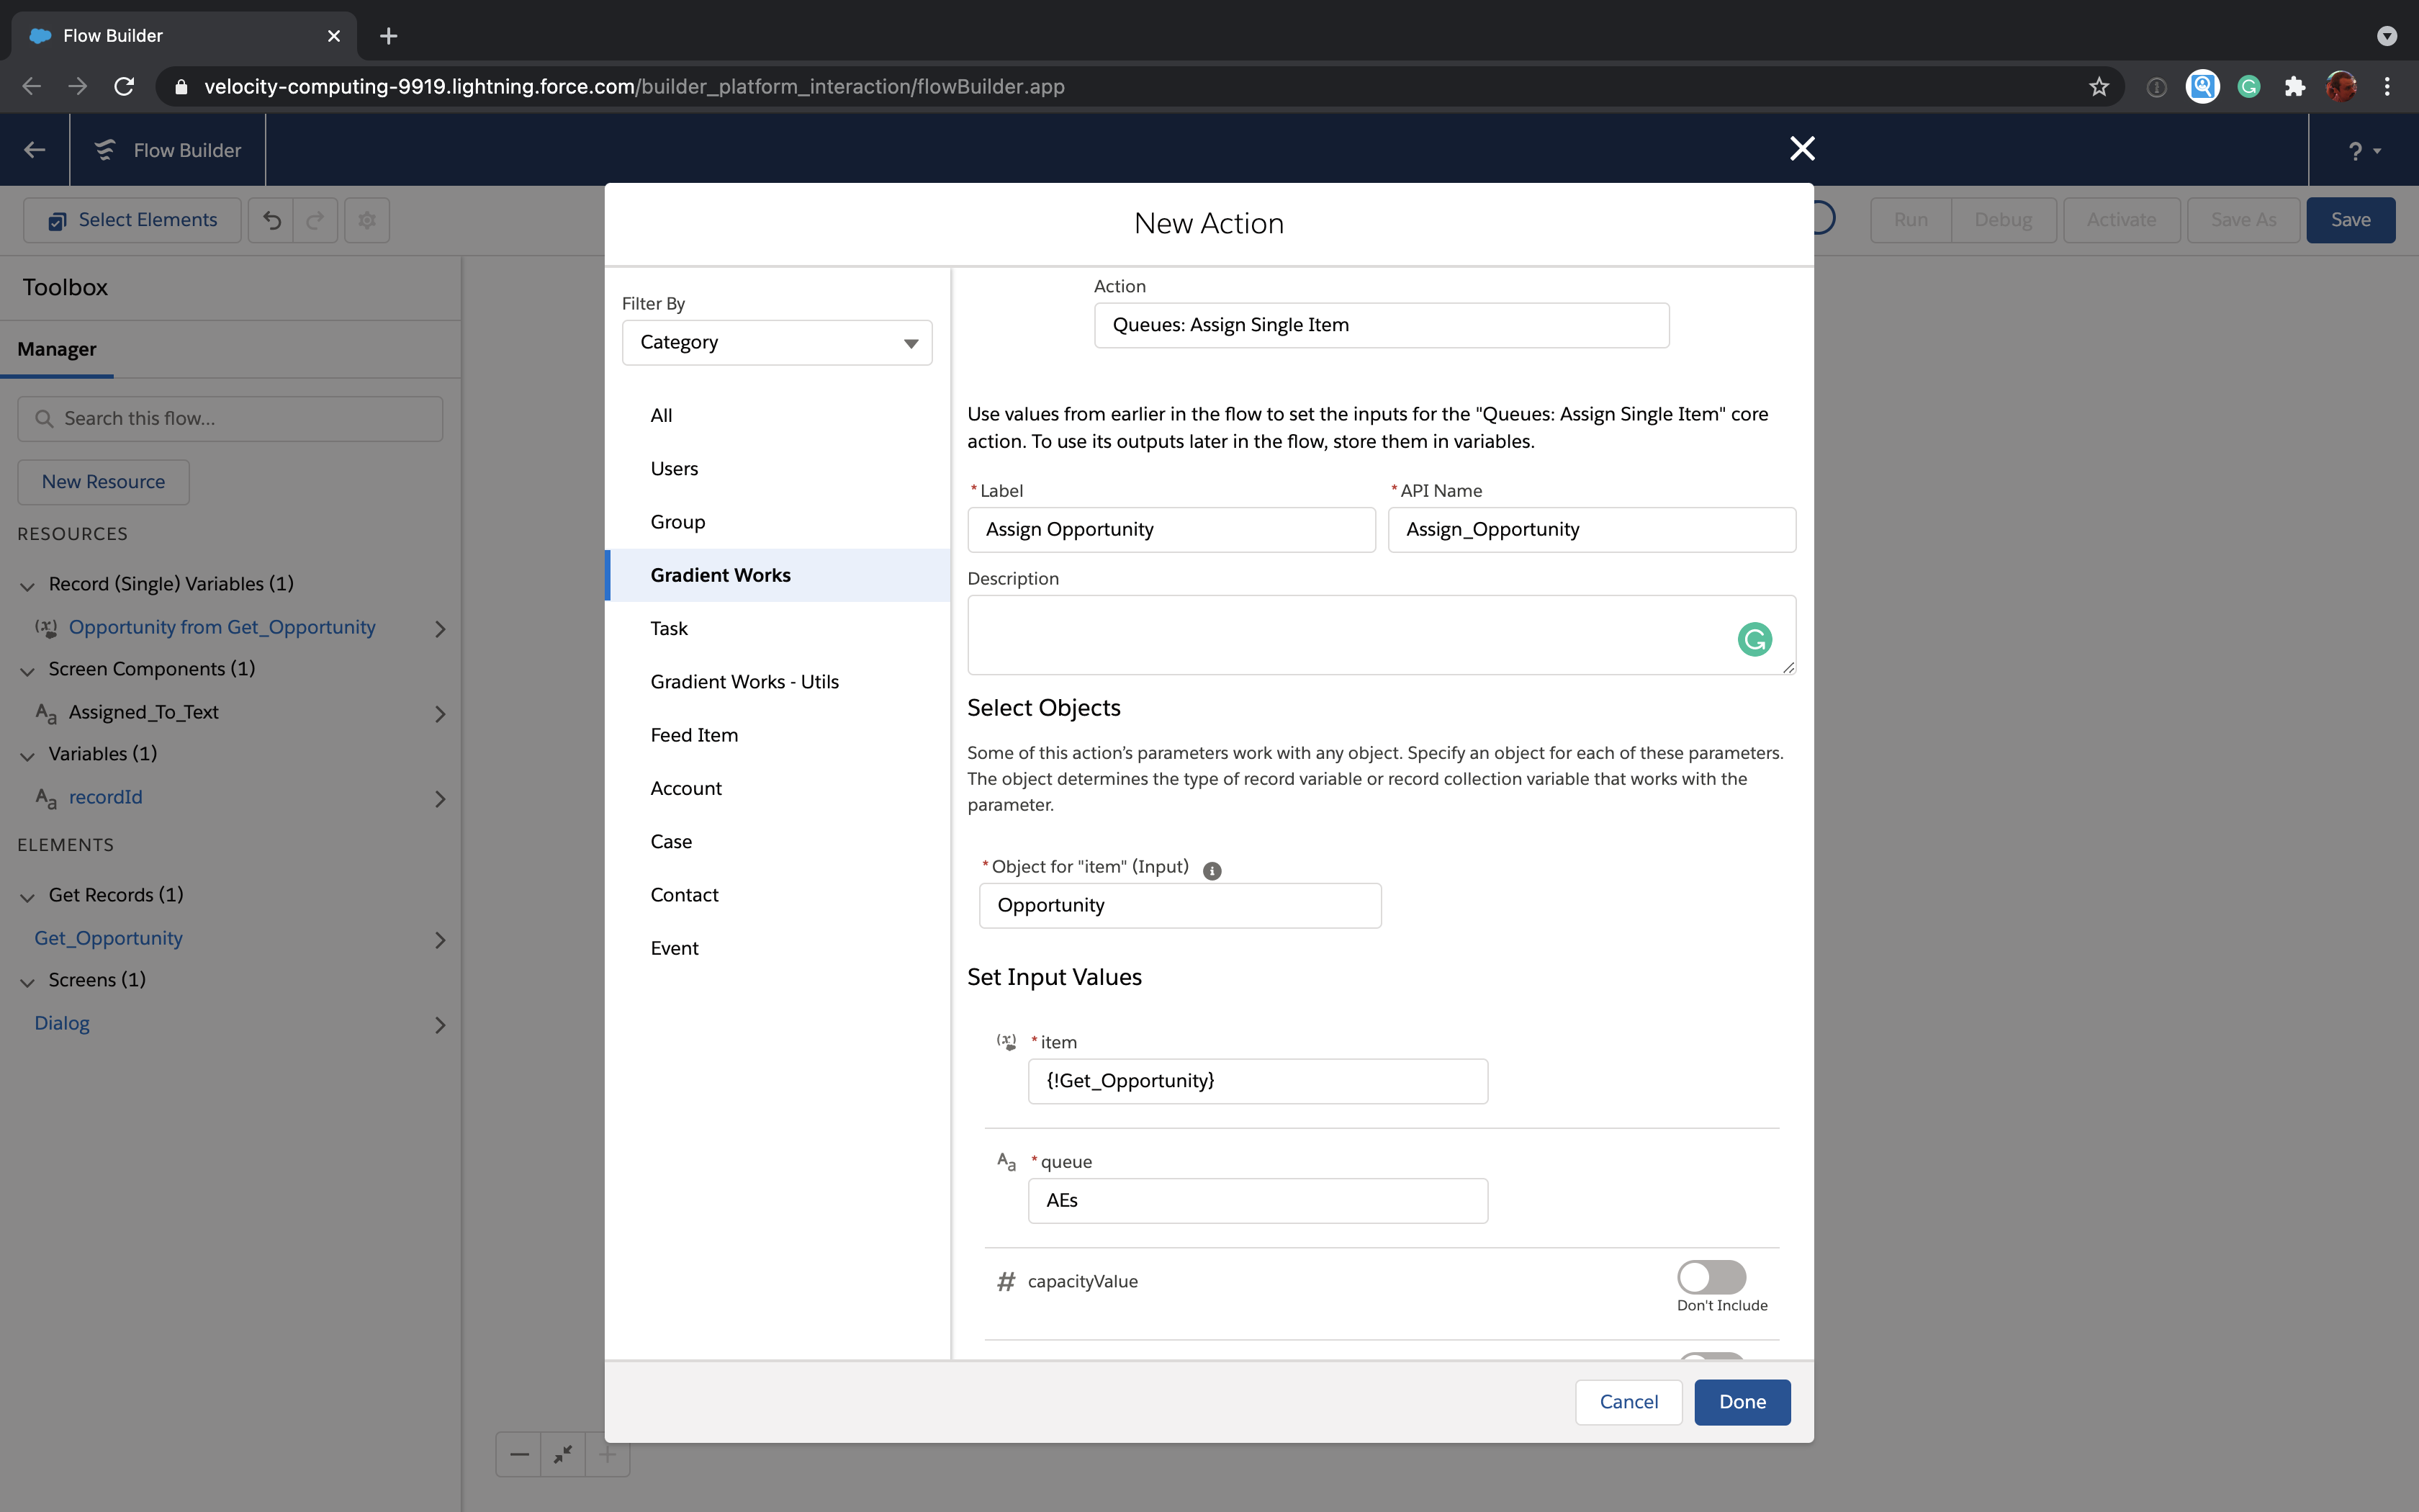Click the redo icon in the toolbar

point(314,219)
